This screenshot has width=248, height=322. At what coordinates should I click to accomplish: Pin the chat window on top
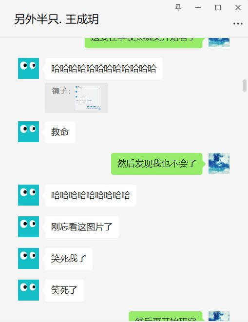[x=178, y=8]
